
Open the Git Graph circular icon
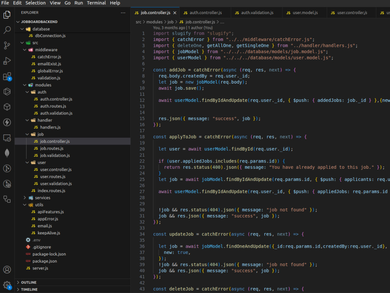pos(7,168)
